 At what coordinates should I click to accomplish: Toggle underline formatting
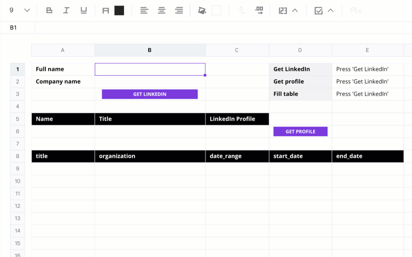[x=83, y=10]
